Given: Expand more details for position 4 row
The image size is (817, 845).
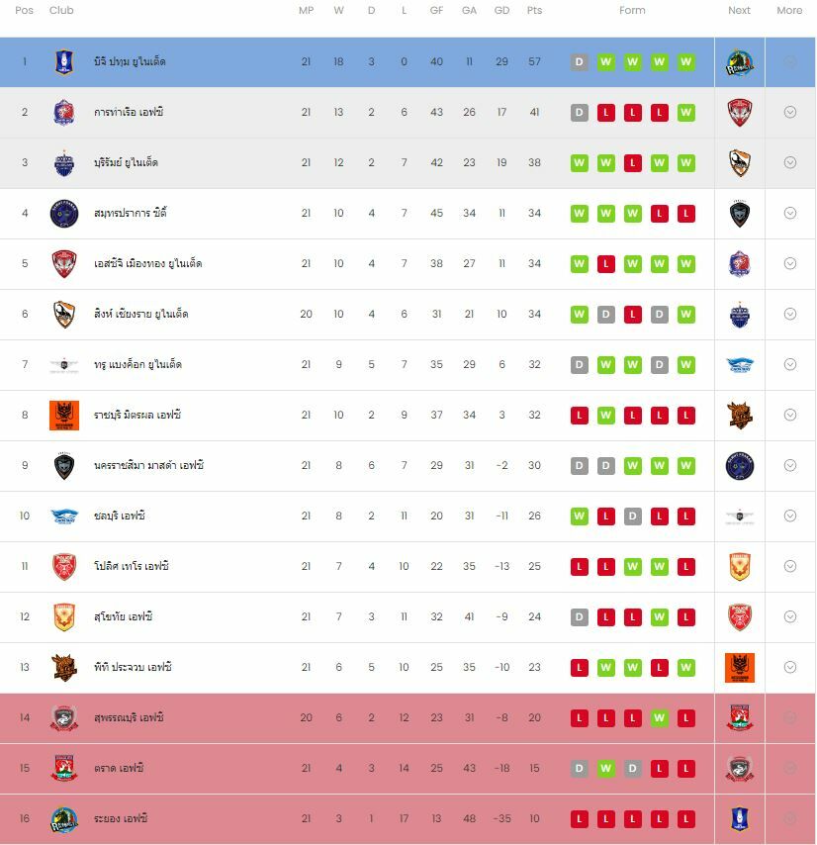Looking at the screenshot, I should click(x=789, y=214).
